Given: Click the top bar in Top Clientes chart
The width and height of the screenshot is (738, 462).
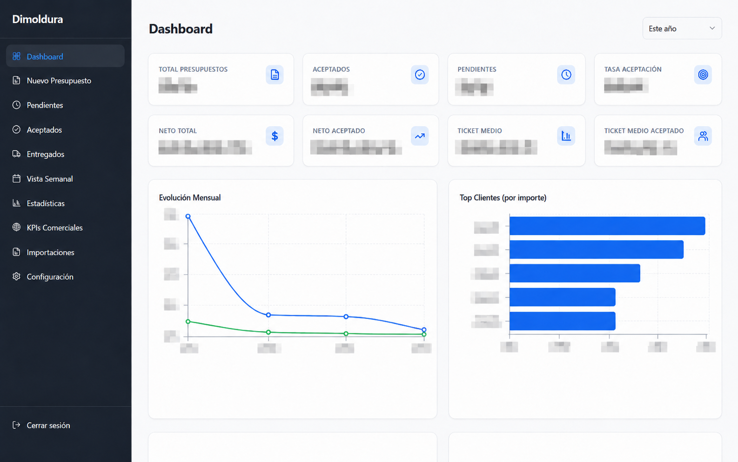Looking at the screenshot, I should click(x=607, y=226).
